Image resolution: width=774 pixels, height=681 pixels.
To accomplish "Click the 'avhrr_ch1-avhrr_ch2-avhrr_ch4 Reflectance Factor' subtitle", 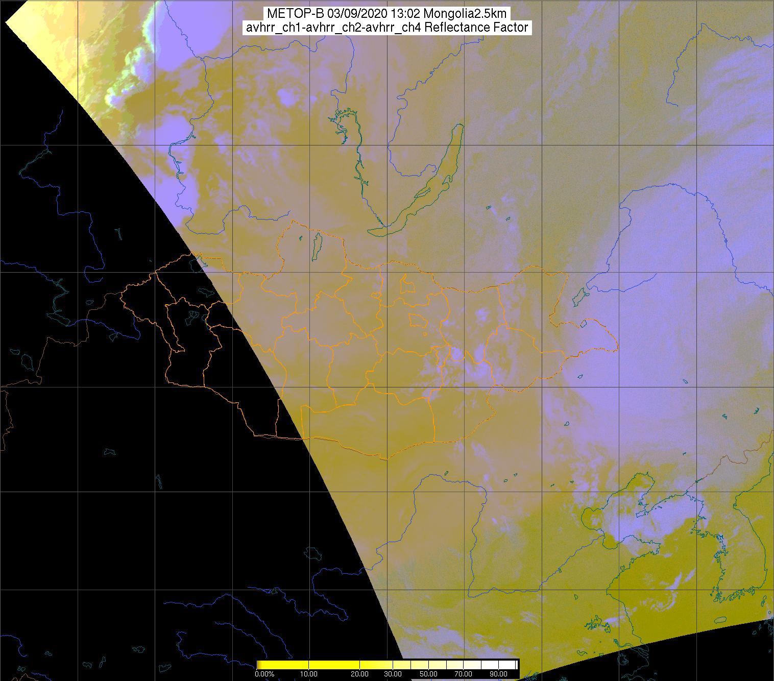I will pos(386,28).
